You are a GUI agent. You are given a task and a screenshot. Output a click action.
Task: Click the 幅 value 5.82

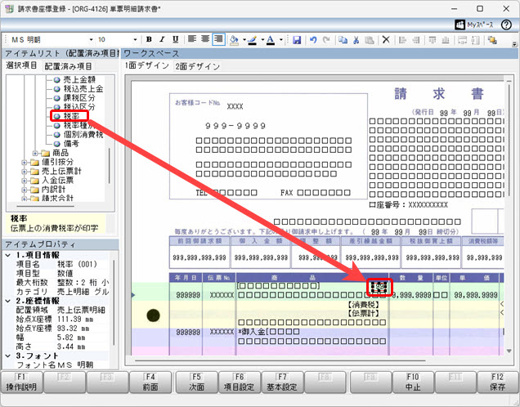[x=71, y=338]
